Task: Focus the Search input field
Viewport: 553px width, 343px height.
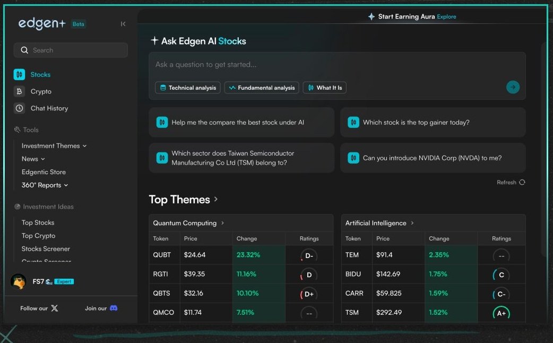Action: 71,50
